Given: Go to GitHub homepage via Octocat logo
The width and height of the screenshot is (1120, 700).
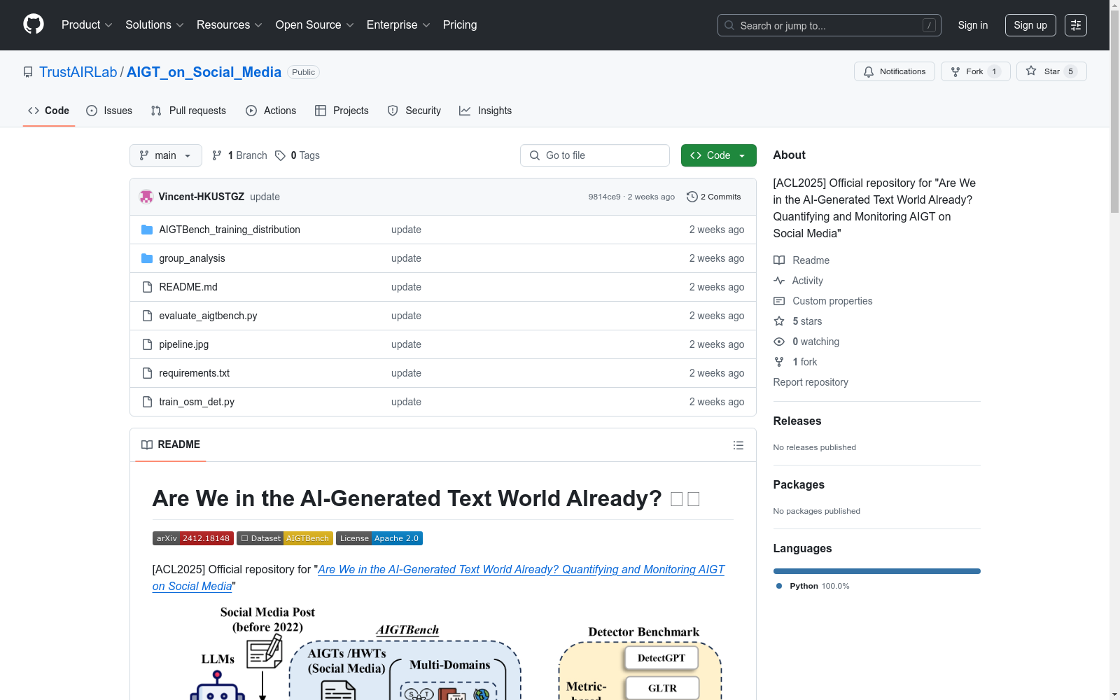Looking at the screenshot, I should (x=34, y=24).
